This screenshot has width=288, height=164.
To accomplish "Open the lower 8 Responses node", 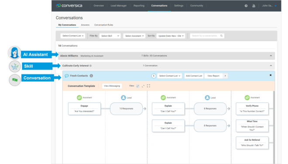I will (210, 126).
